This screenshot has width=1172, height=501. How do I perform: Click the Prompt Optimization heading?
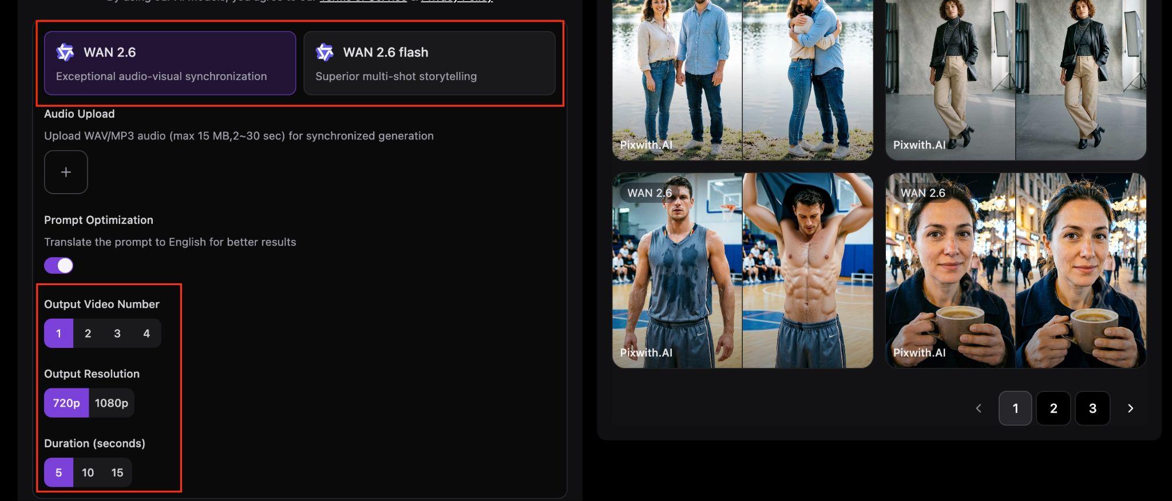pos(98,220)
